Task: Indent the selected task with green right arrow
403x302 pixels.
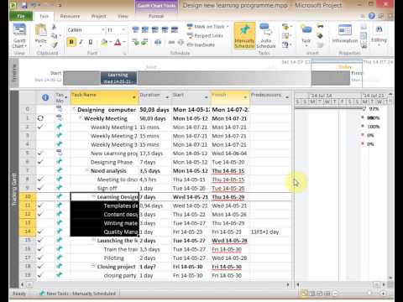Action: [144, 42]
